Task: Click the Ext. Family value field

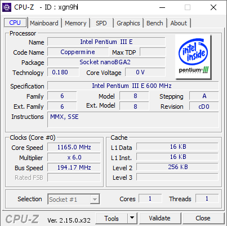Action: [62, 106]
